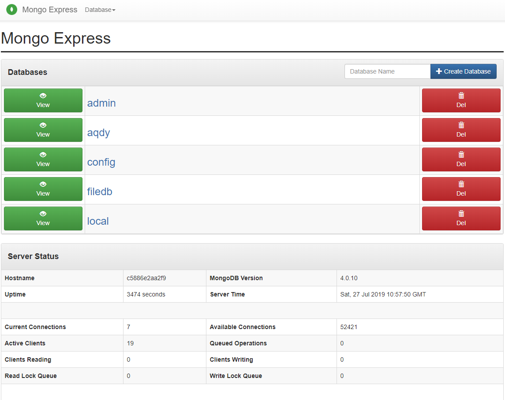Select server time Sat, 27 Jul 2019 value
This screenshot has height=400, width=505.
click(383, 294)
